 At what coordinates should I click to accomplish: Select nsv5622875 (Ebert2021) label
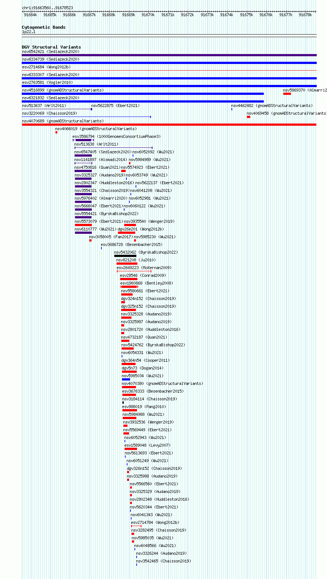click(x=115, y=106)
